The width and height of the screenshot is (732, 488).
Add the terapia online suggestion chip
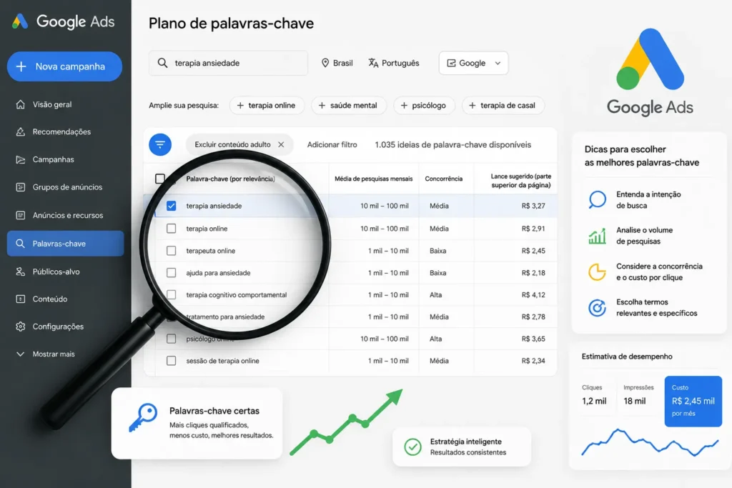pyautogui.click(x=267, y=106)
